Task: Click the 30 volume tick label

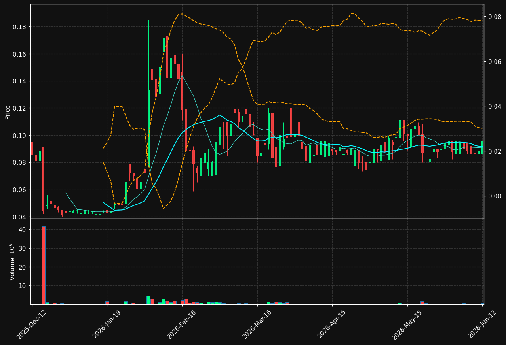Action: (x=23, y=248)
